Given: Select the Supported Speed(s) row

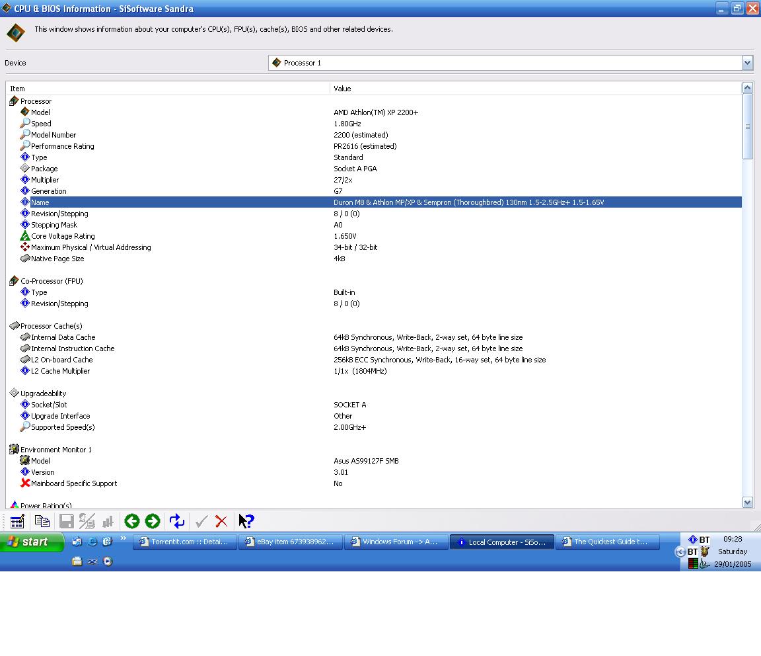Looking at the screenshot, I should tap(381, 427).
